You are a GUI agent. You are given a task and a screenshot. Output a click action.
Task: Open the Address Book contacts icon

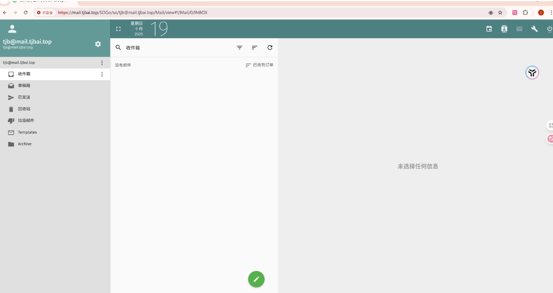click(504, 29)
